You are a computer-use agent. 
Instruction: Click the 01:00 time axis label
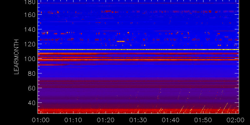pyautogui.click(x=41, y=120)
